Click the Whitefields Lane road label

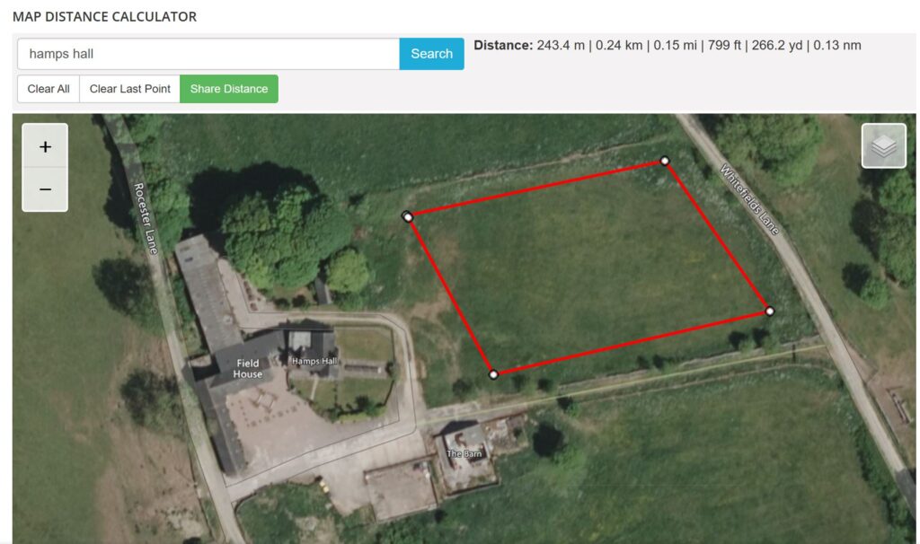tap(750, 200)
